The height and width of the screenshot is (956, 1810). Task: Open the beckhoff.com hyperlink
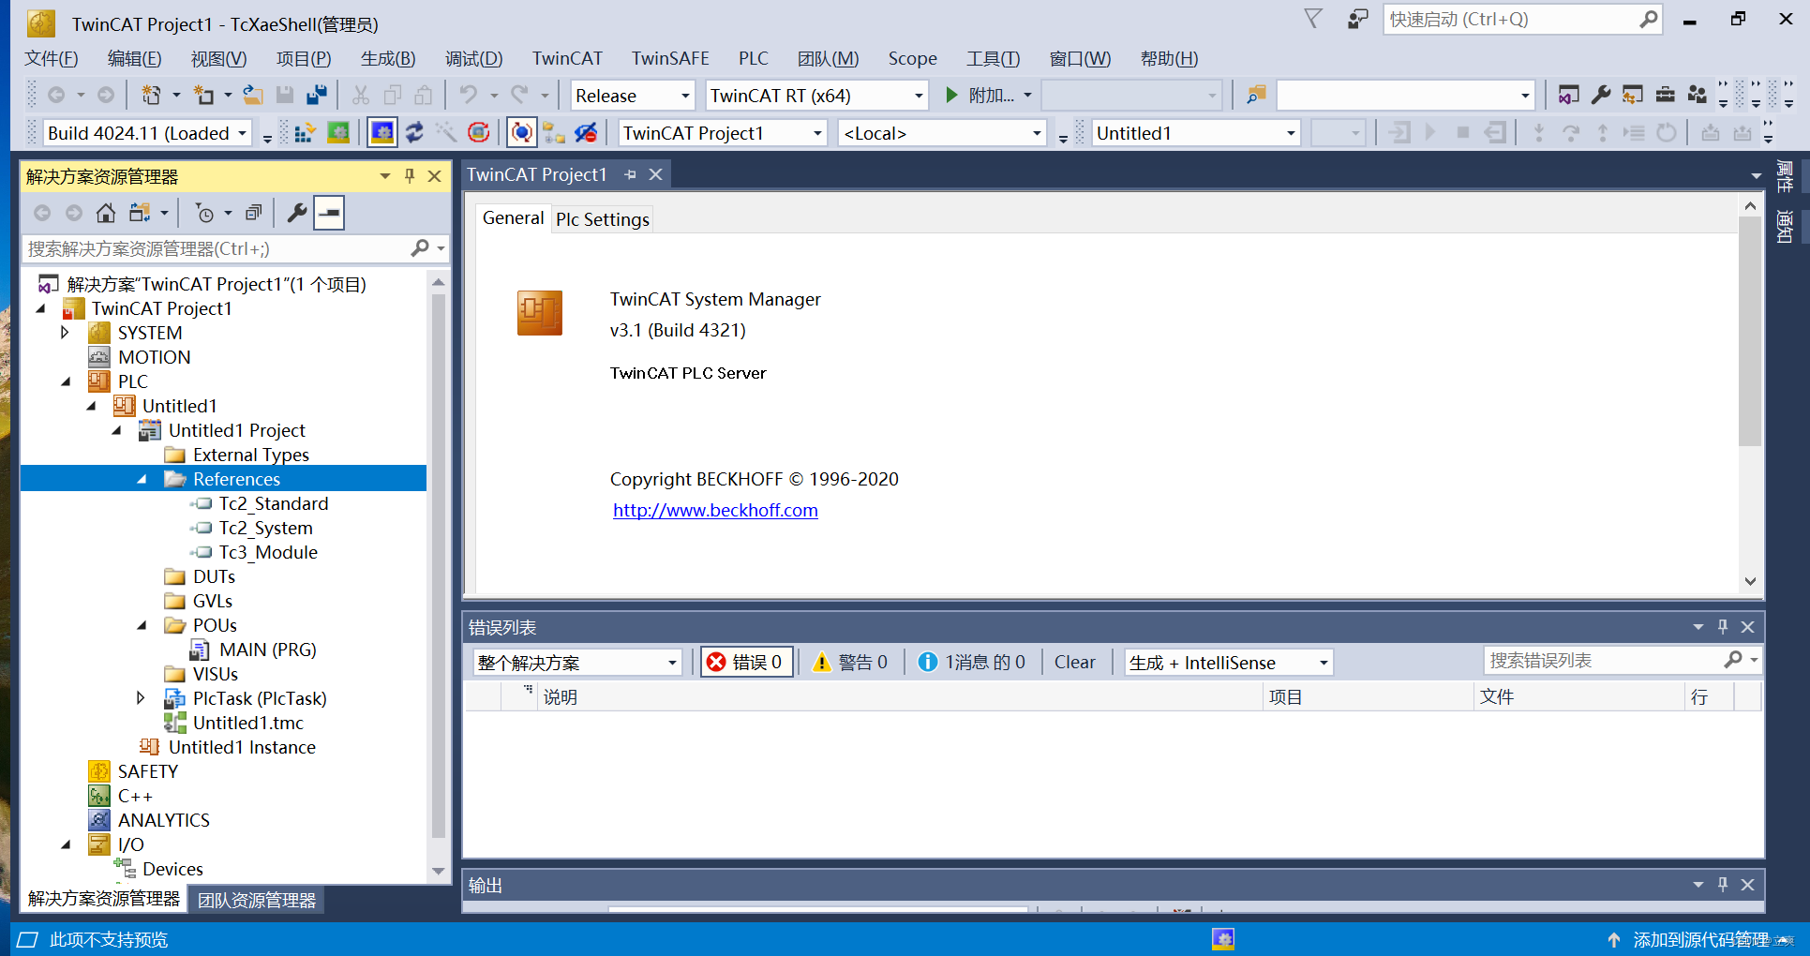(x=715, y=510)
